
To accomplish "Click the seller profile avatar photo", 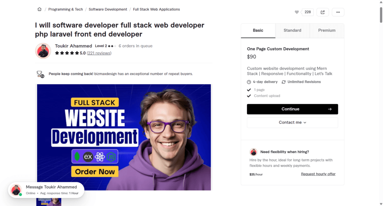I will click(x=43, y=51).
